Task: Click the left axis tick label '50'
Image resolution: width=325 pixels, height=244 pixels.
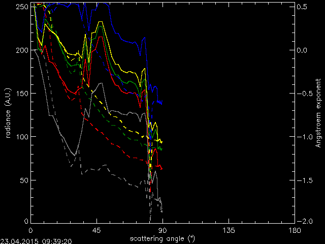Action: pyautogui.click(x=24, y=180)
